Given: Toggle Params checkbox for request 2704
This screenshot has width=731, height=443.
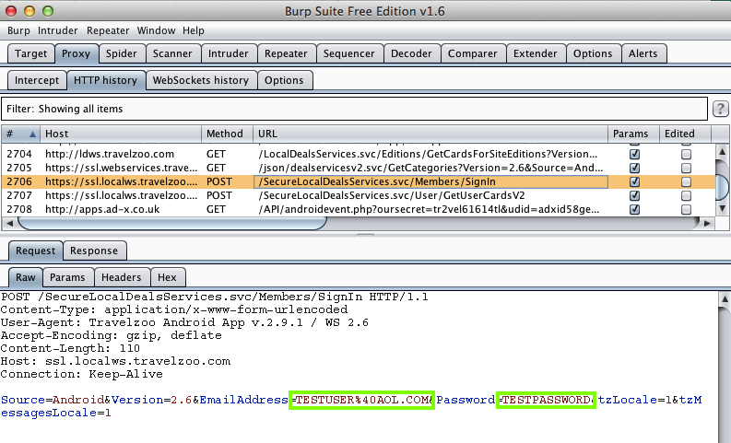Looking at the screenshot, I should tap(634, 154).
